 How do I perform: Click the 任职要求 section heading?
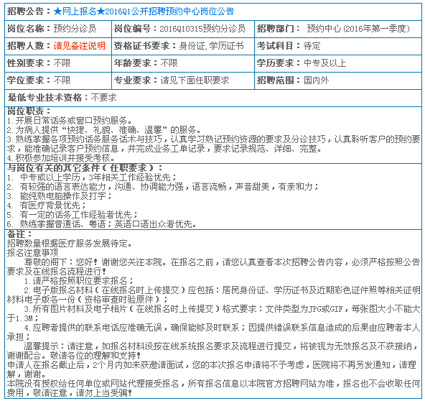[85, 168]
